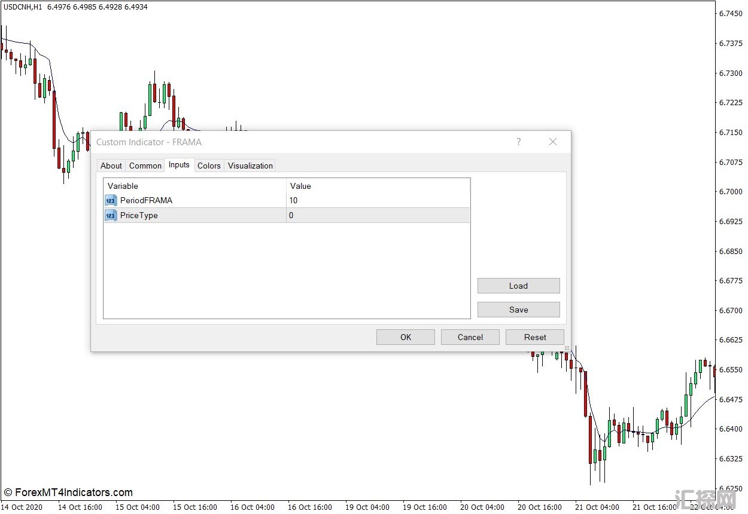This screenshot has width=748, height=514.
Task: Close the Custom Indicator FRAMA dialog
Action: [552, 142]
